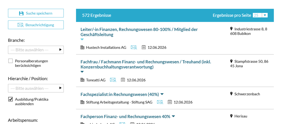Click calendar icon next to Hustech date
The width and height of the screenshot is (286, 124).
click(x=144, y=47)
